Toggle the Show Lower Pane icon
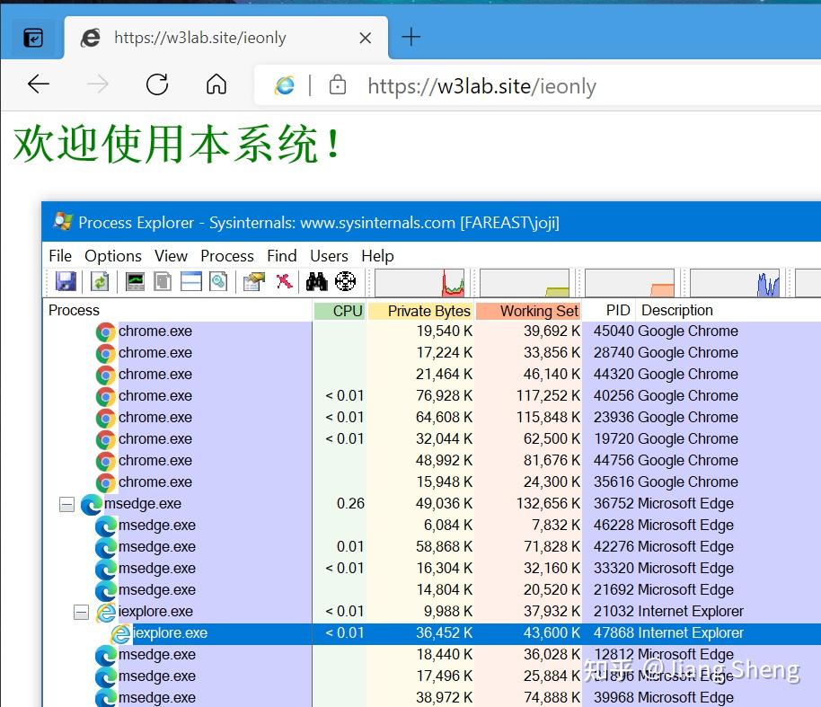Image resolution: width=821 pixels, height=707 pixels. pos(190,281)
